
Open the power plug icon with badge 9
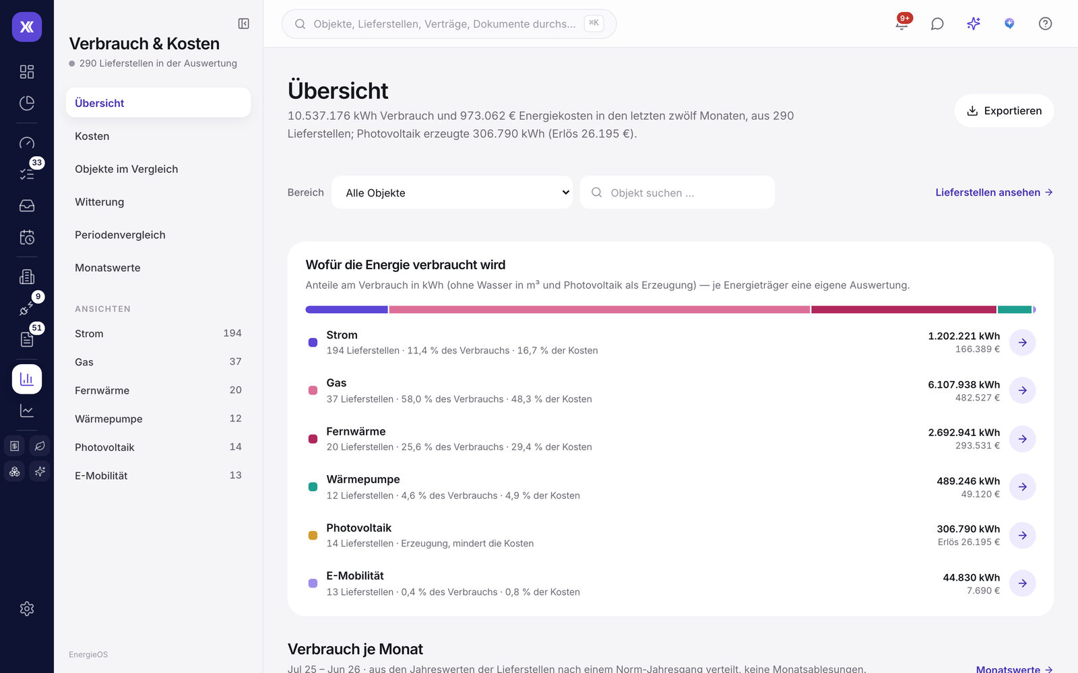coord(27,308)
